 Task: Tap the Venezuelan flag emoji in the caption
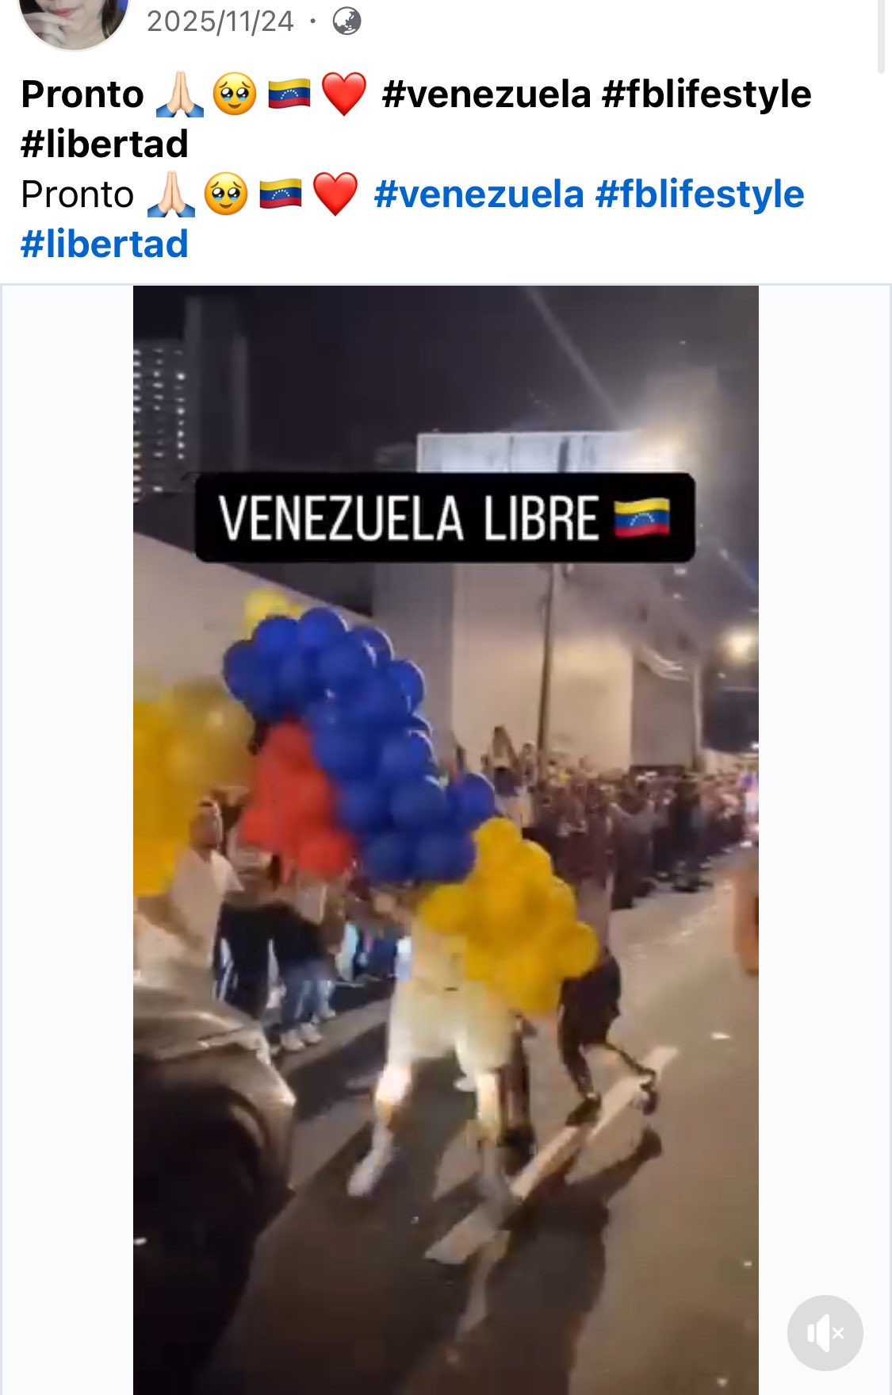point(281,194)
